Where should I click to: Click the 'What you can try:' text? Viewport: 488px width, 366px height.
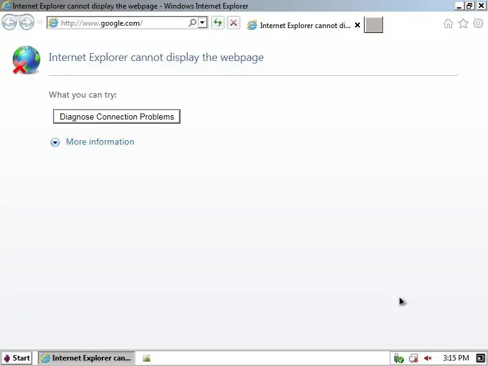[x=83, y=95]
